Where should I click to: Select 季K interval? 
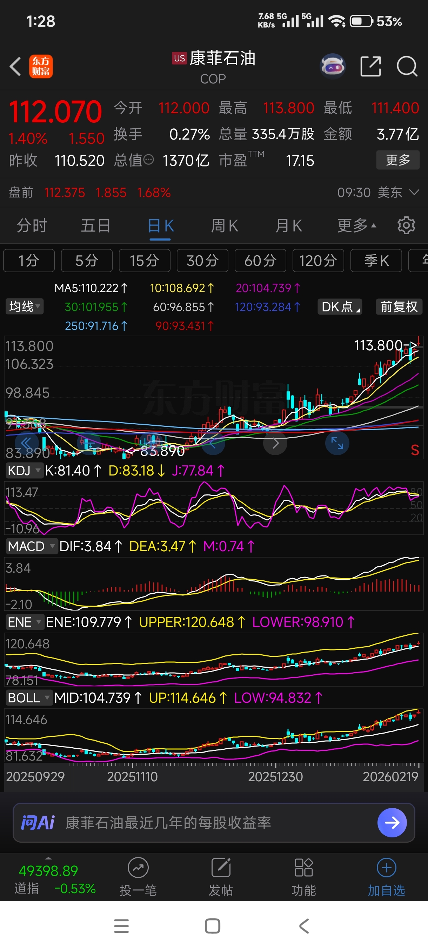point(376,261)
